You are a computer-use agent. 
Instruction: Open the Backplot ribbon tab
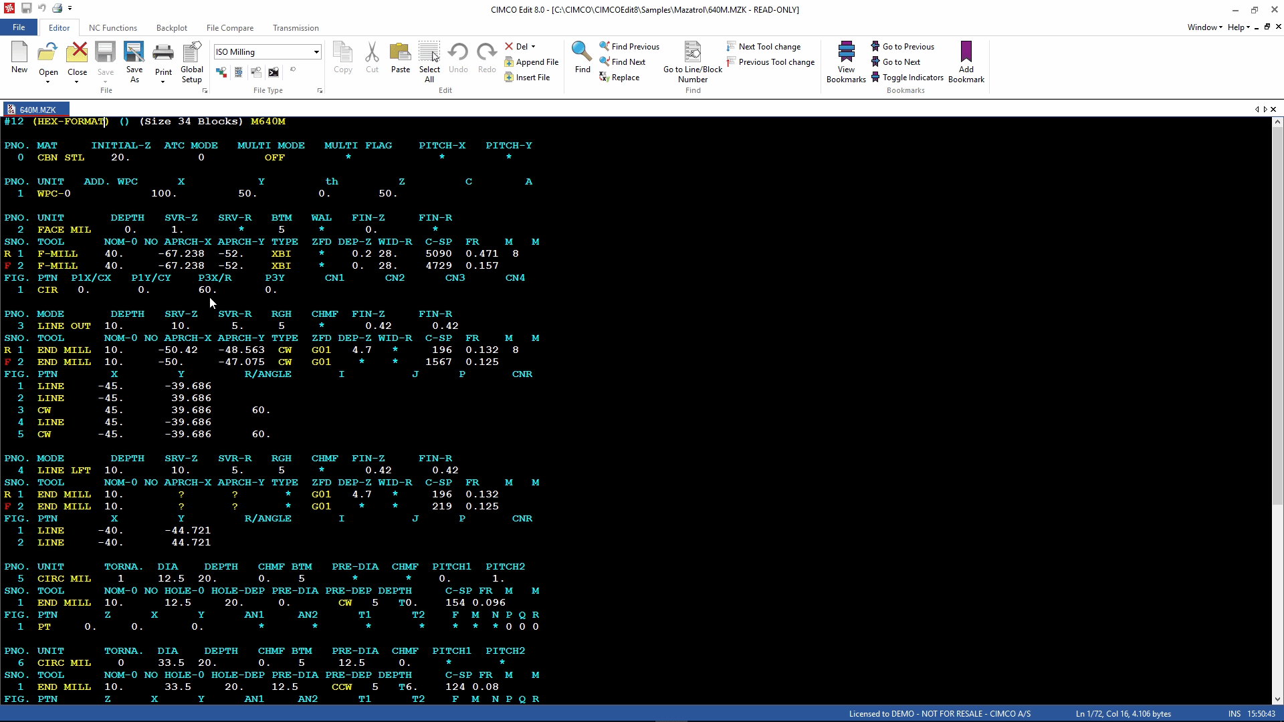pos(171,28)
